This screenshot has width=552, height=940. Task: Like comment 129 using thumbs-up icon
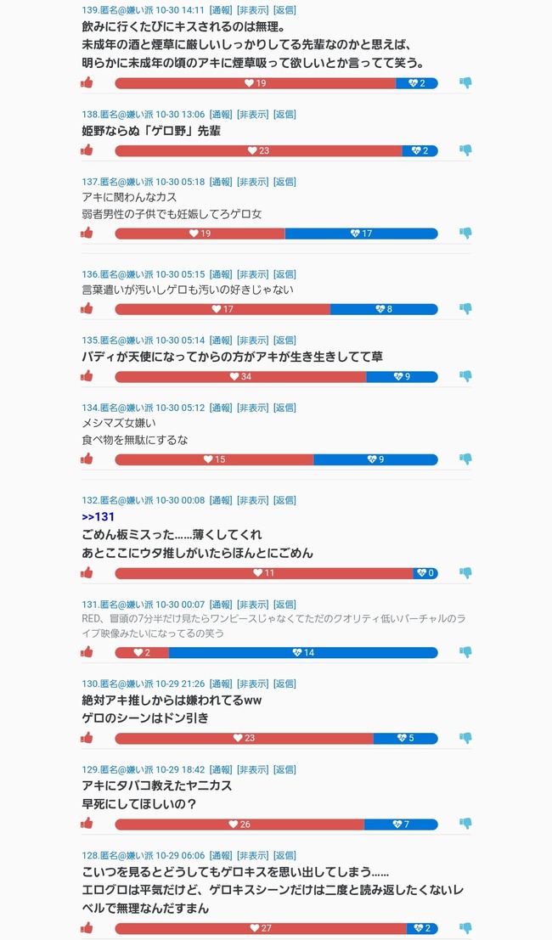coord(87,825)
